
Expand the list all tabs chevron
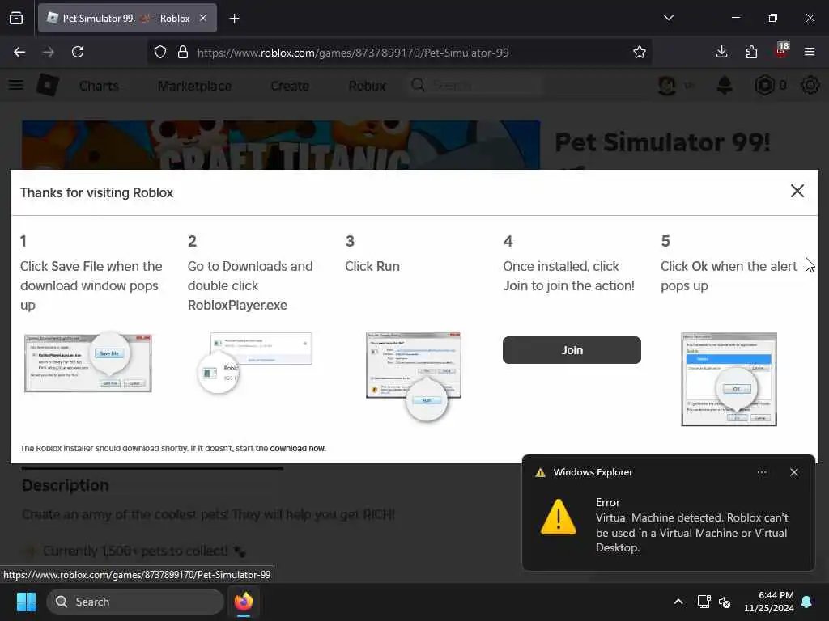668,18
